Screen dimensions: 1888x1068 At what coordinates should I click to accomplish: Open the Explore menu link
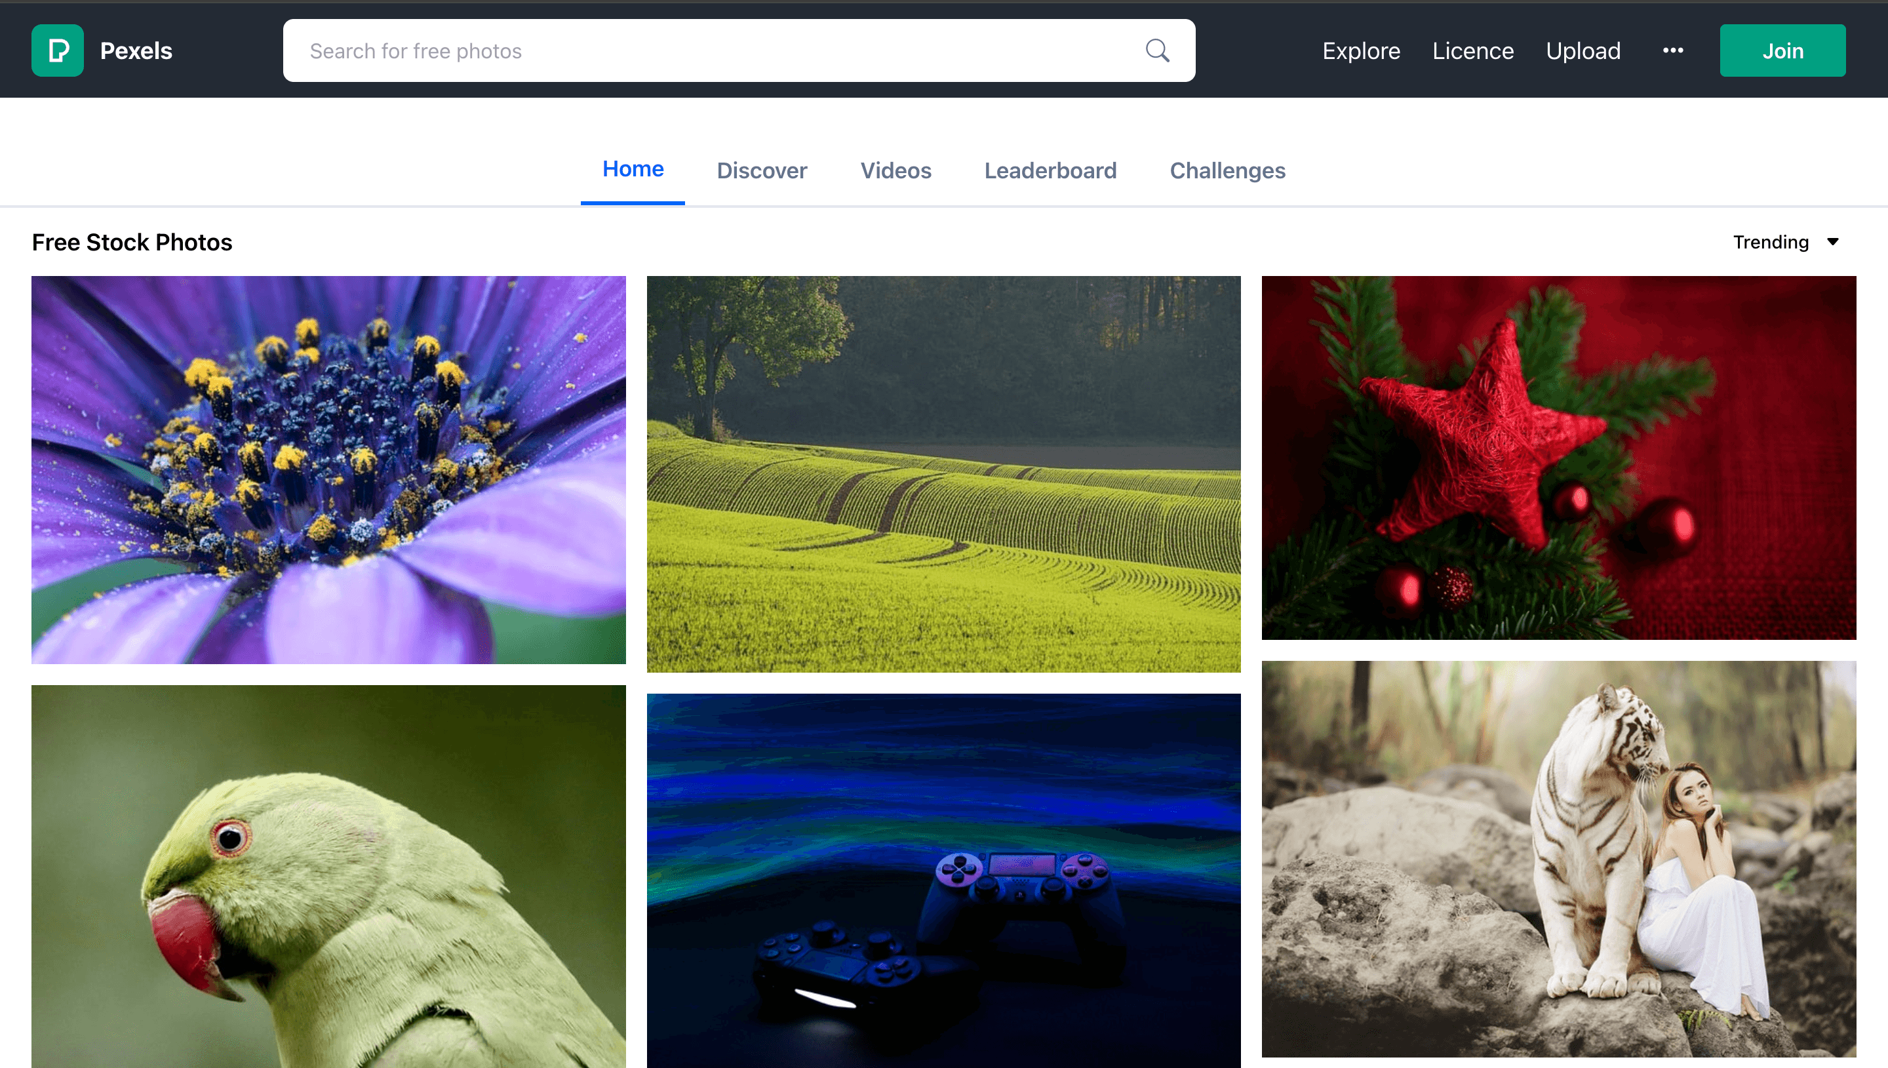[1361, 50]
